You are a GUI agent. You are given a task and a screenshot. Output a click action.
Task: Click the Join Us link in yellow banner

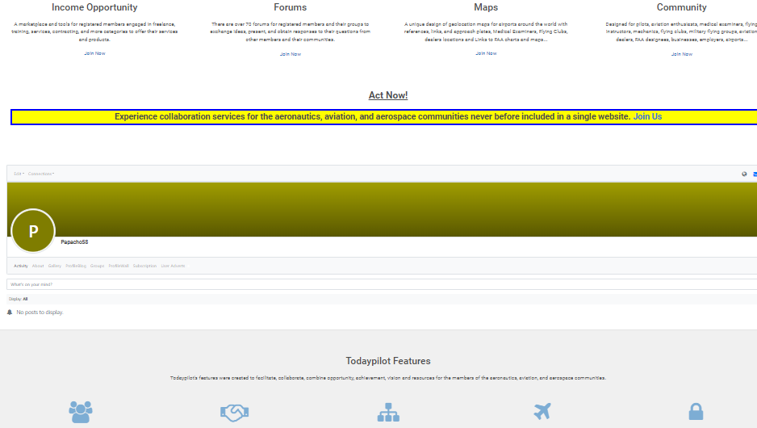647,116
